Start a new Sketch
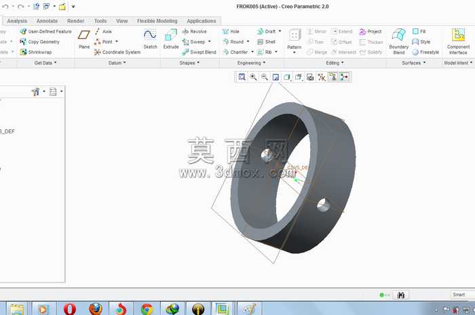The height and width of the screenshot is (315, 475). point(150,39)
